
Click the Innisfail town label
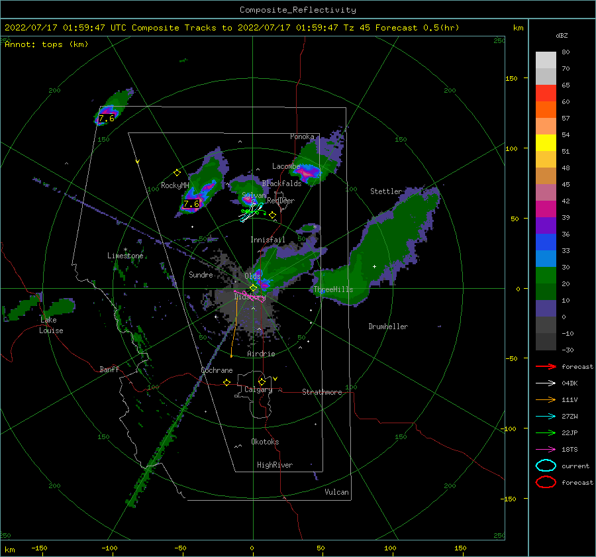click(268, 240)
